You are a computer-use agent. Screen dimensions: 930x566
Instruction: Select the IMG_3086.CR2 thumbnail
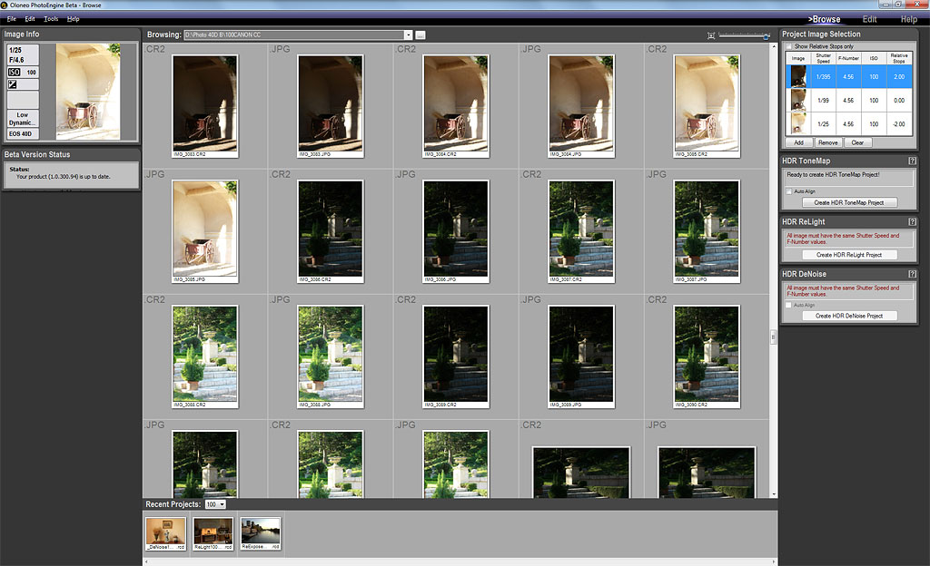click(331, 231)
